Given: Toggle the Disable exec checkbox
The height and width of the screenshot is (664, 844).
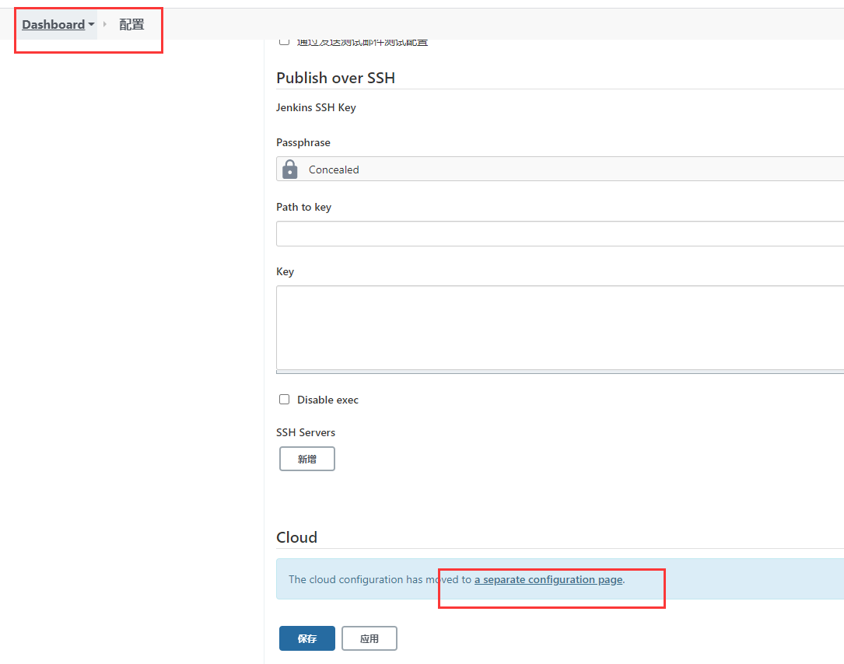Looking at the screenshot, I should pos(284,400).
